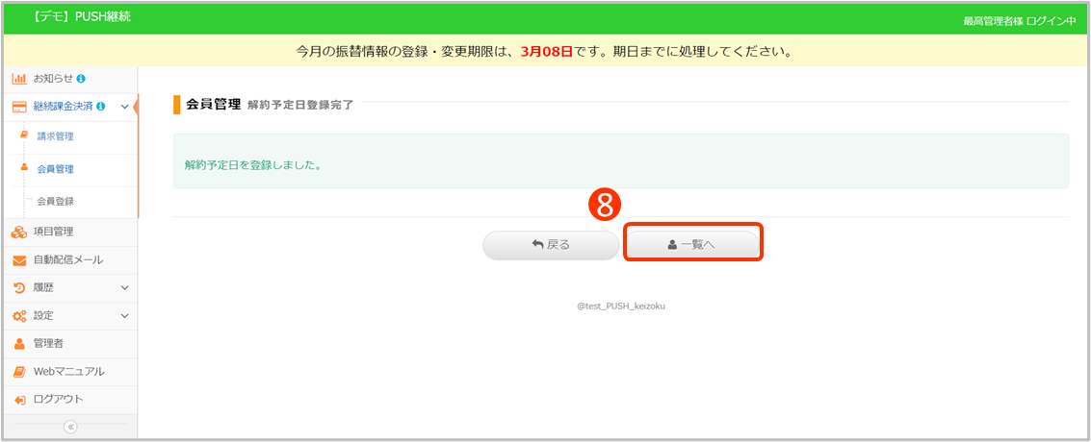Open 請求管理 in the sidebar submenu

(x=55, y=136)
